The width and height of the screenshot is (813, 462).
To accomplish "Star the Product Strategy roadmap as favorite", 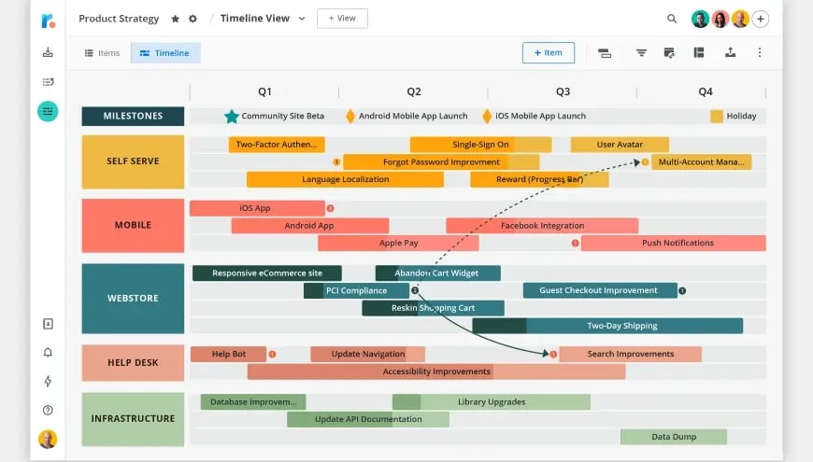I will point(176,19).
